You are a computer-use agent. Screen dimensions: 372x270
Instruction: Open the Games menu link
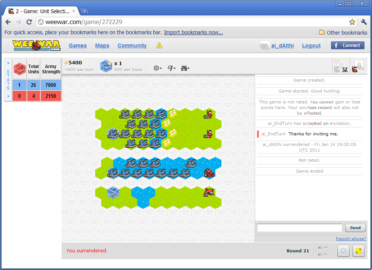(x=78, y=46)
